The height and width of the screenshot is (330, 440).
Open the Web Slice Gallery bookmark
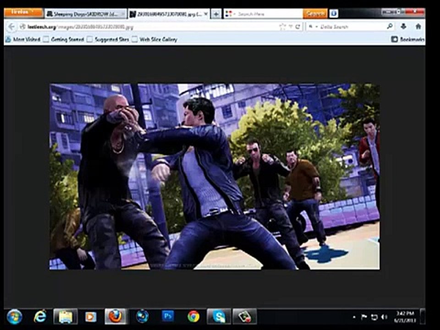click(154, 39)
